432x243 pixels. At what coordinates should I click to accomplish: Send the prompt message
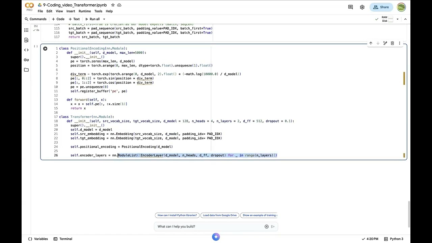point(273,226)
